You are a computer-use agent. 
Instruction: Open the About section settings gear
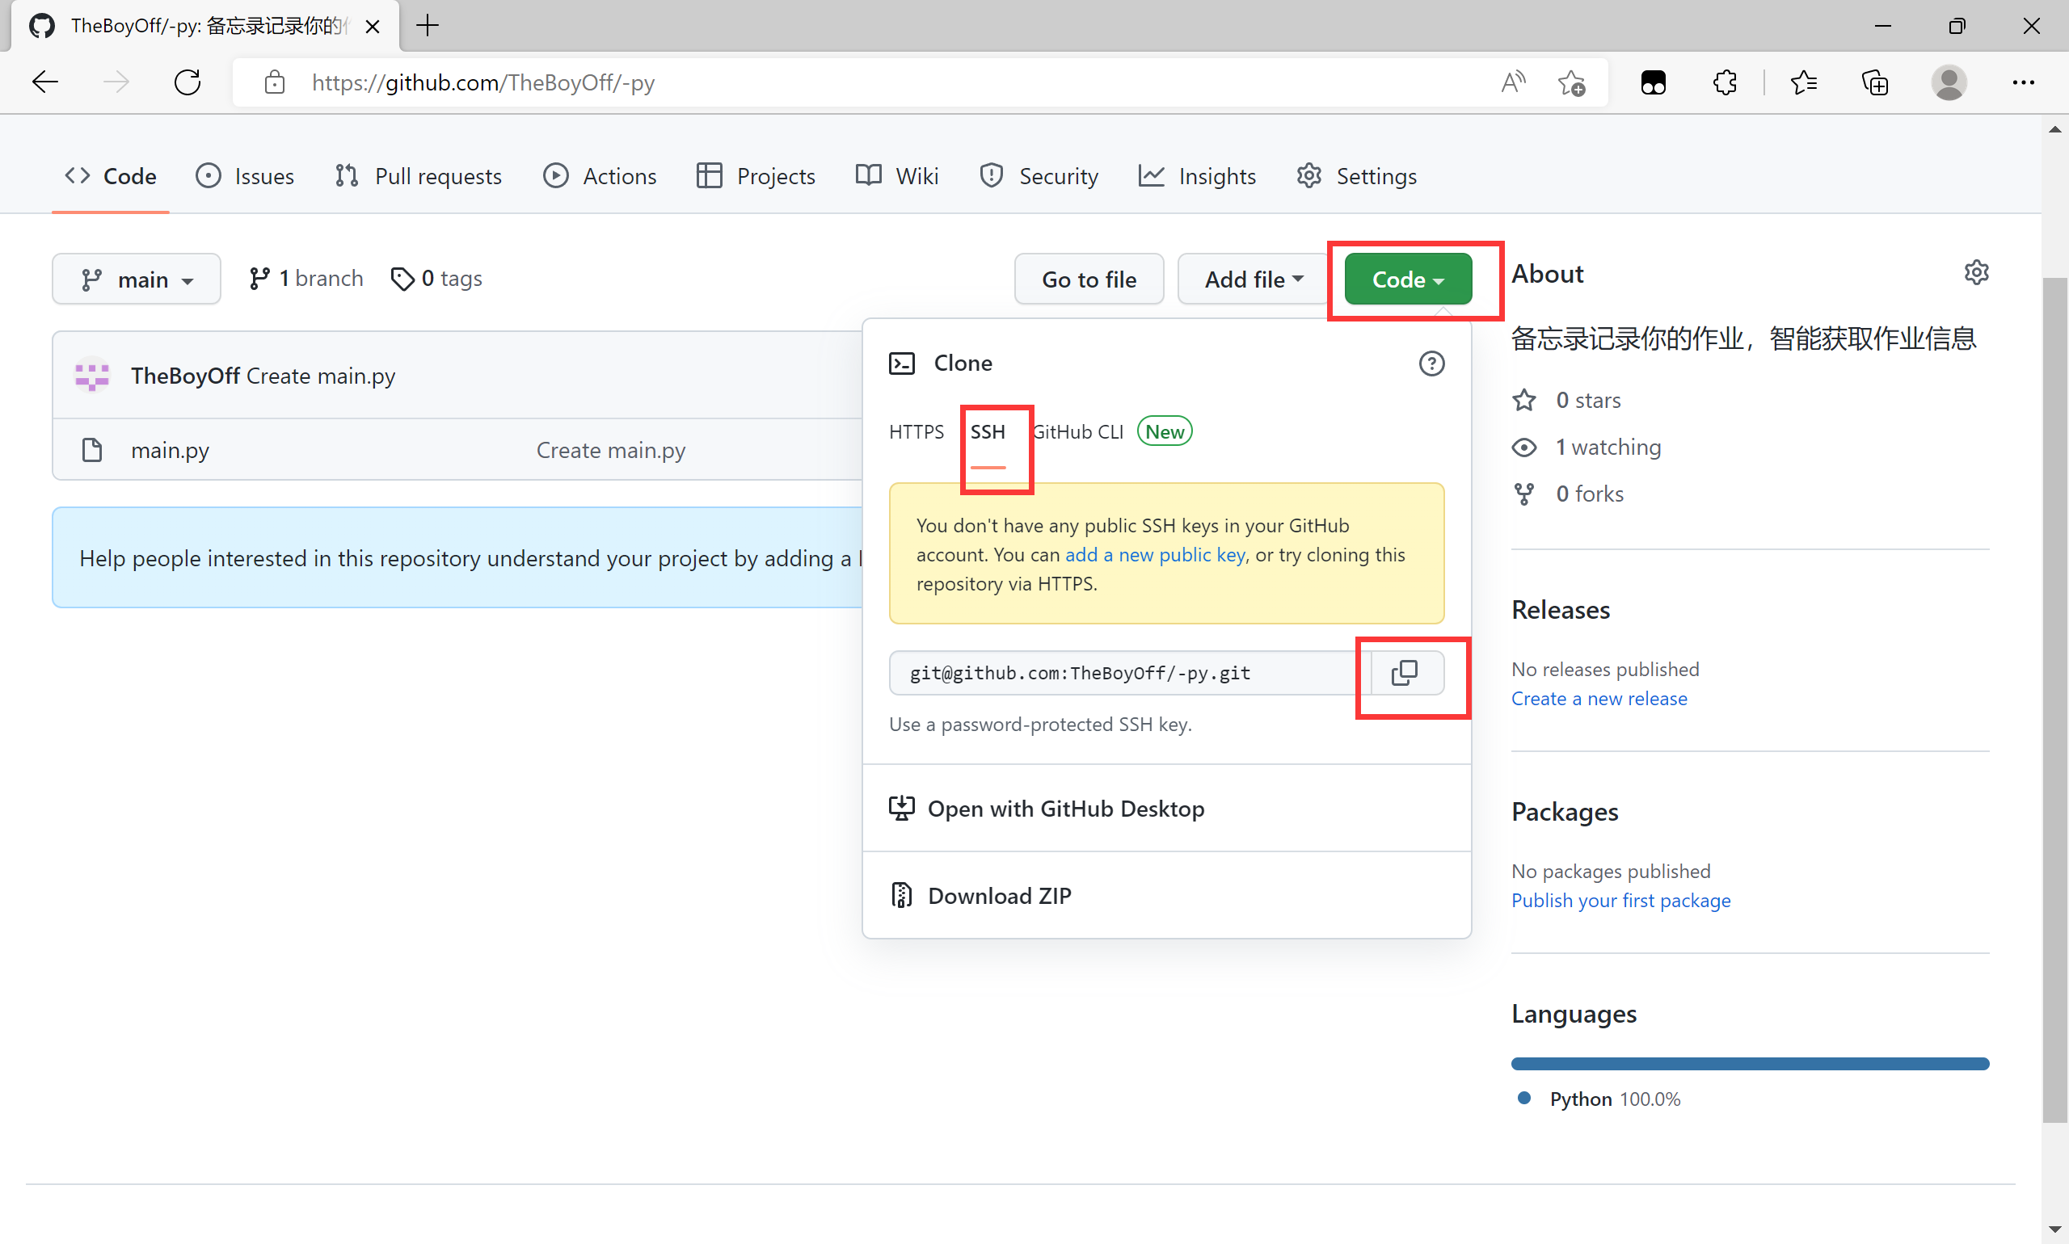[1976, 272]
